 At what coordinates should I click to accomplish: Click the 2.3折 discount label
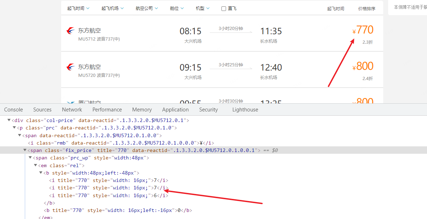point(367,42)
